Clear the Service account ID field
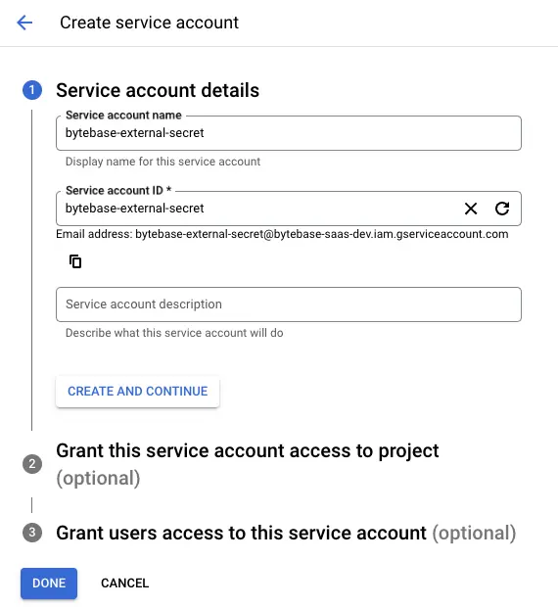This screenshot has height=607, width=558. 471,209
